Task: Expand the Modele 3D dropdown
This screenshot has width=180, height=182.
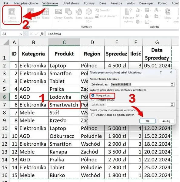Action: pos(91,22)
